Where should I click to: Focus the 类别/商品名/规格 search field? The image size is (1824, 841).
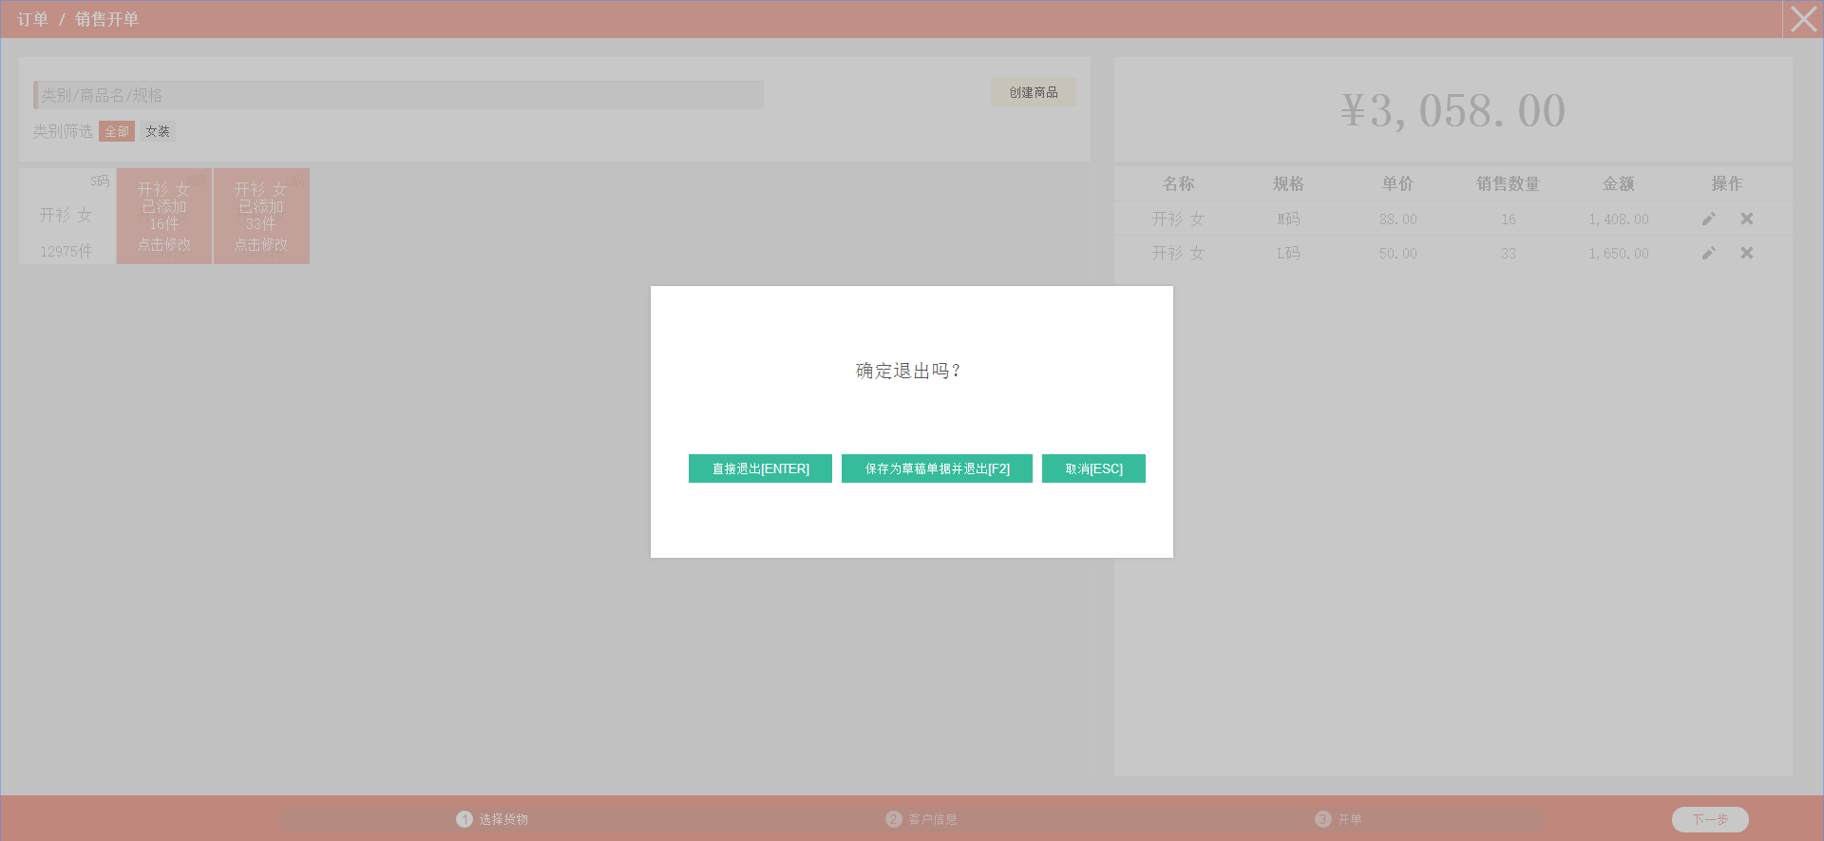point(399,95)
